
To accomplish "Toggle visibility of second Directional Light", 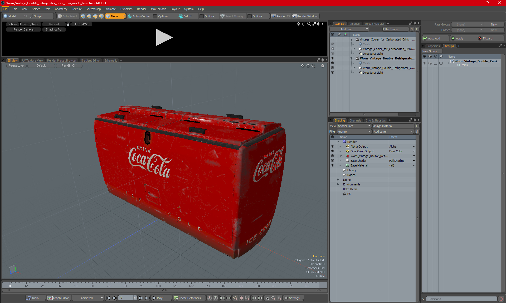I will point(332,73).
